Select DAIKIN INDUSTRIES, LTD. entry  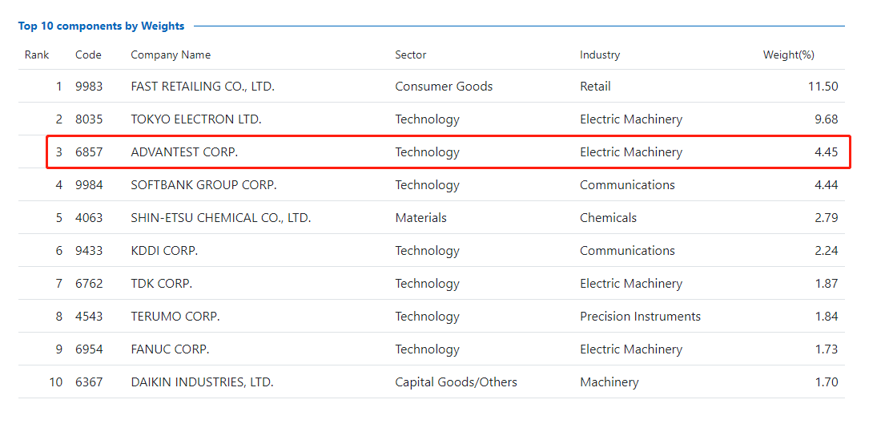[x=202, y=382]
